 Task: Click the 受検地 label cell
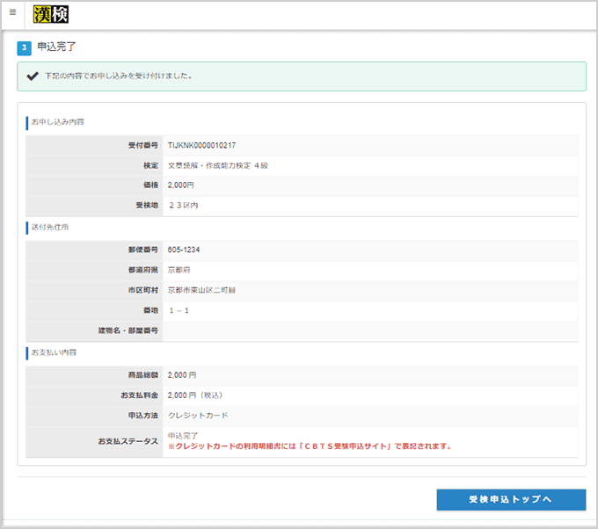94,206
